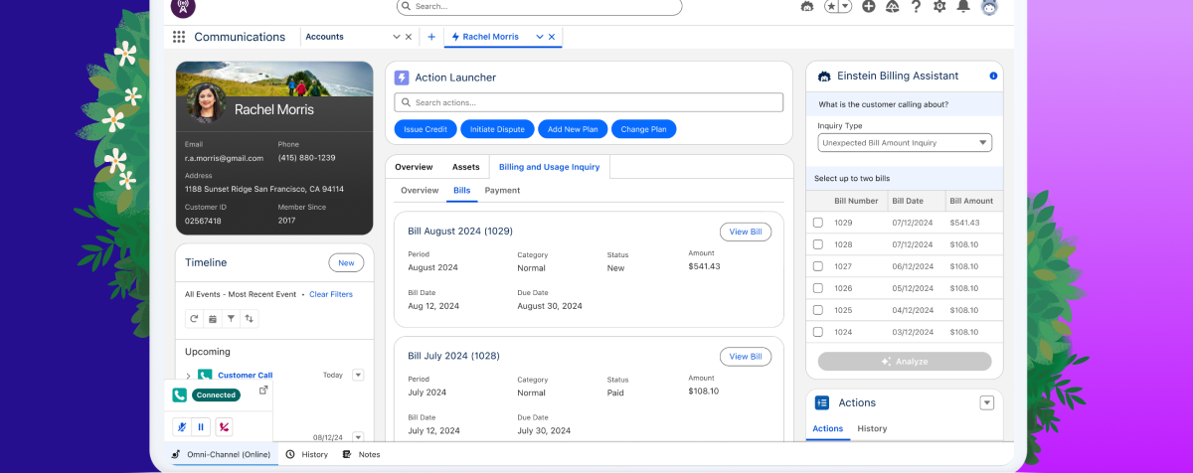Mute the connected call

point(181,426)
